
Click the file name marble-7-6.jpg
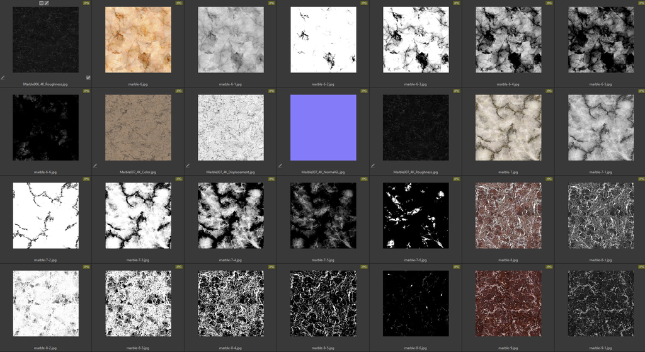click(416, 260)
